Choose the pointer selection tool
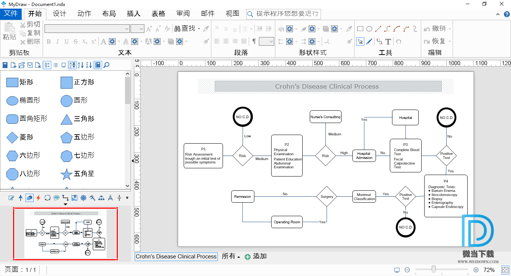This screenshot has height=276, width=511. (360, 42)
